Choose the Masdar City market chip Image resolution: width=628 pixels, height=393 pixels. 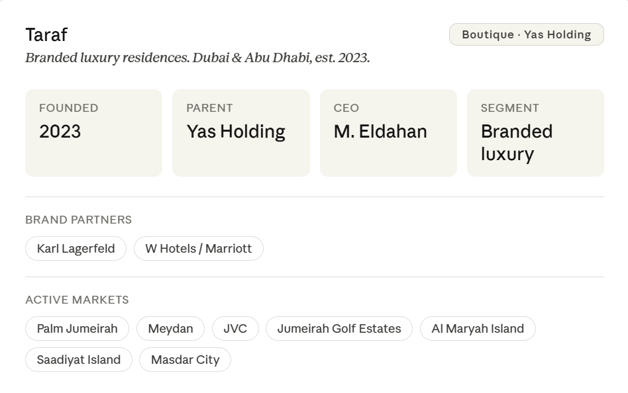pos(185,359)
